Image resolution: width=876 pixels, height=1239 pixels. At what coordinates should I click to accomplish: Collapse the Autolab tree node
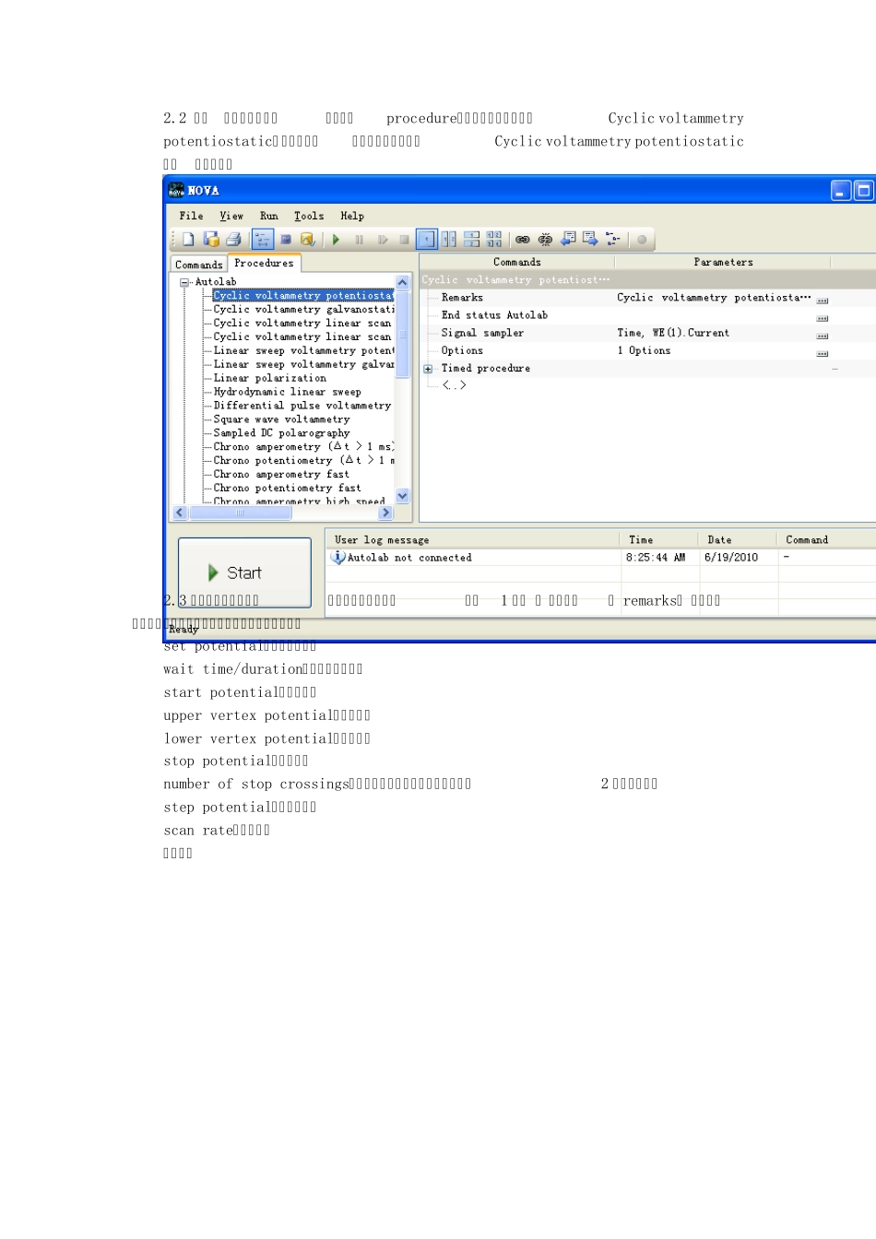(184, 282)
